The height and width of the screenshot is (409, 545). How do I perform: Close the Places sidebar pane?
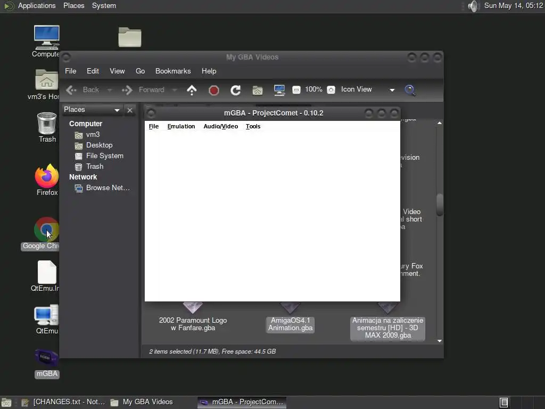[130, 110]
